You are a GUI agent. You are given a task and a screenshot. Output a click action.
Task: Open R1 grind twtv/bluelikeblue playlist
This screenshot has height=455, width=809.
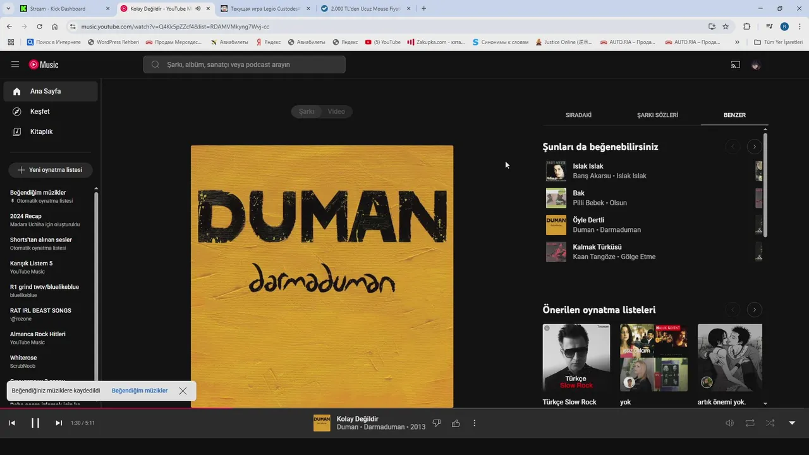click(x=47, y=291)
